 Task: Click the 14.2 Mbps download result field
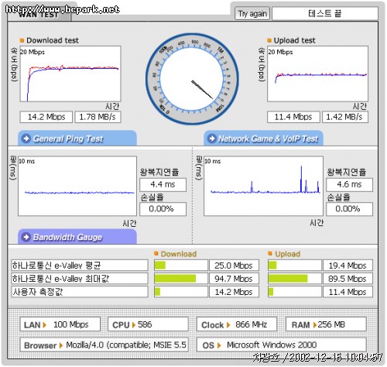click(x=46, y=117)
